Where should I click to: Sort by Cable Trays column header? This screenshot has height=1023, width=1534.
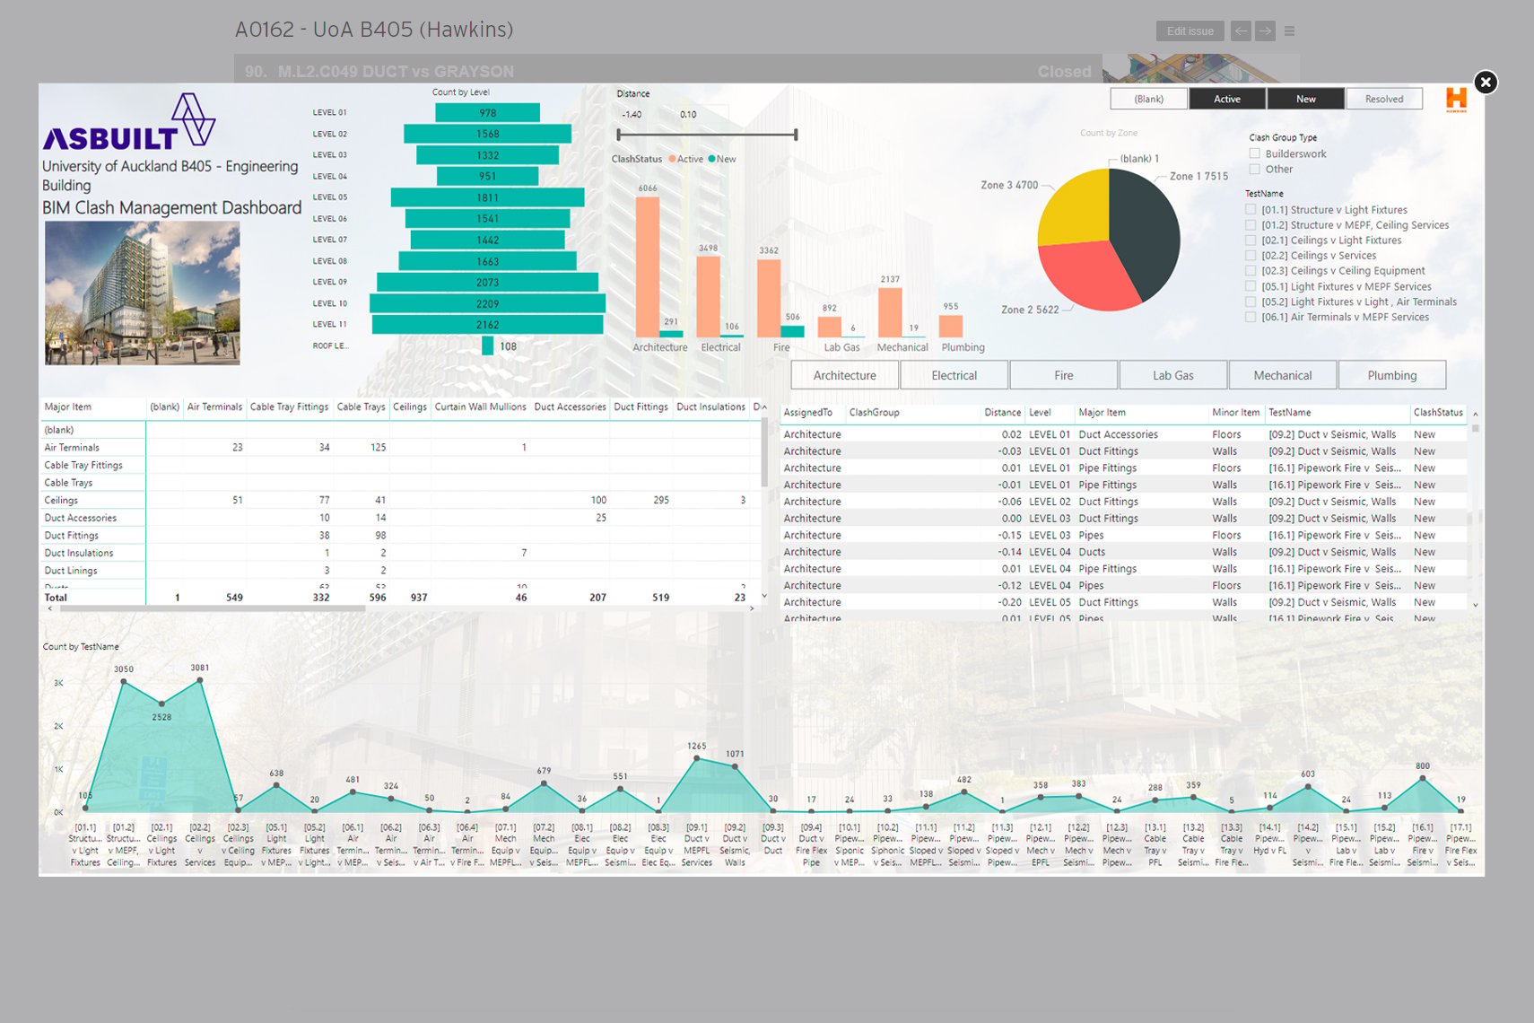point(361,407)
